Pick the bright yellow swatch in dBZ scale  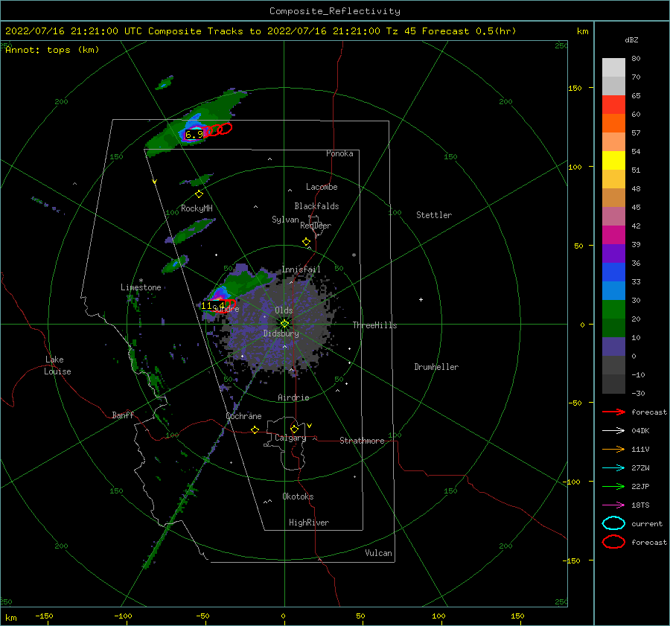coord(613,161)
